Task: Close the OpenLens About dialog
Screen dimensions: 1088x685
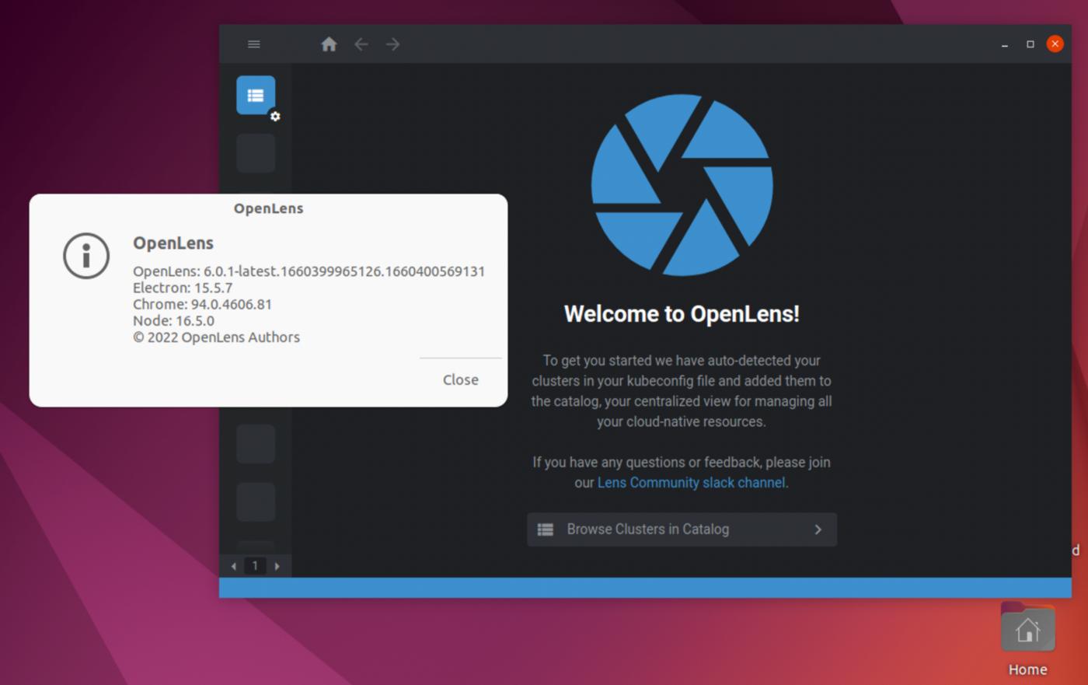Action: 459,379
